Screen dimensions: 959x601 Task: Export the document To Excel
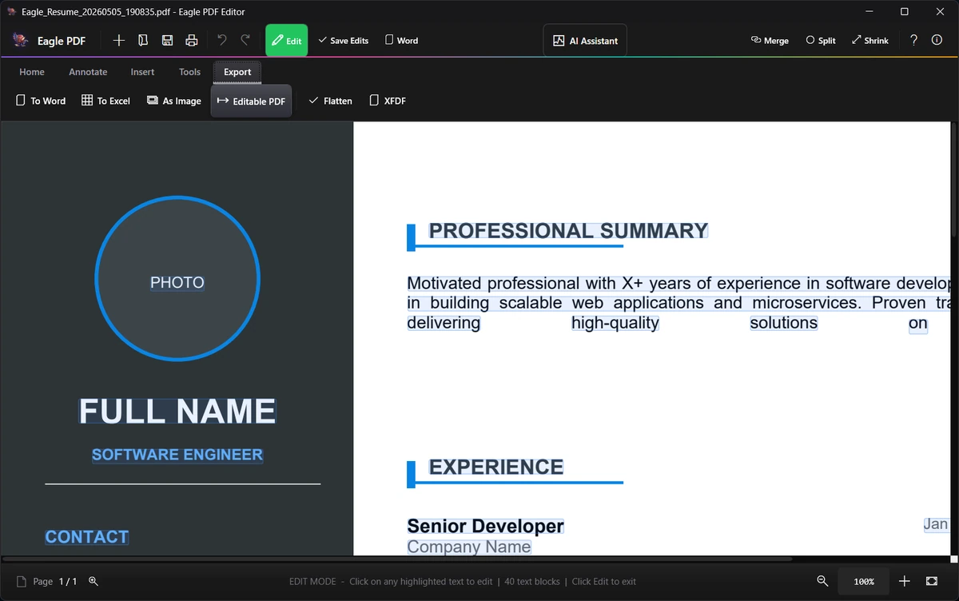[105, 101]
